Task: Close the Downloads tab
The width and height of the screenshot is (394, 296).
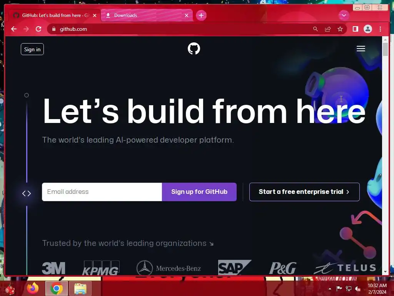Action: pos(187,15)
